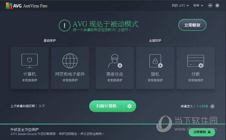The image size is (226, 140).
Task: Open the 黑客攻击 hacker icon
Action: pos(115,61)
